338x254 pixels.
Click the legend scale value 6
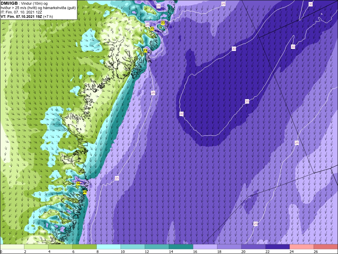pyautogui.click(x=73, y=252)
